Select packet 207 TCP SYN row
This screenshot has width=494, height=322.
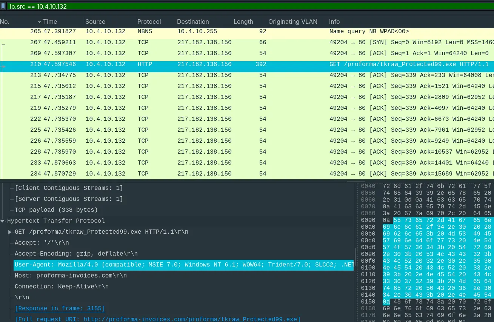coord(226,43)
